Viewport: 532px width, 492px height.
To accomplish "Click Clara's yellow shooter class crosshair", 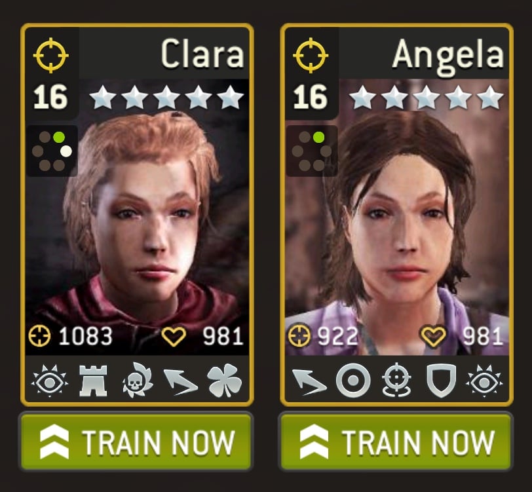I will pos(51,55).
